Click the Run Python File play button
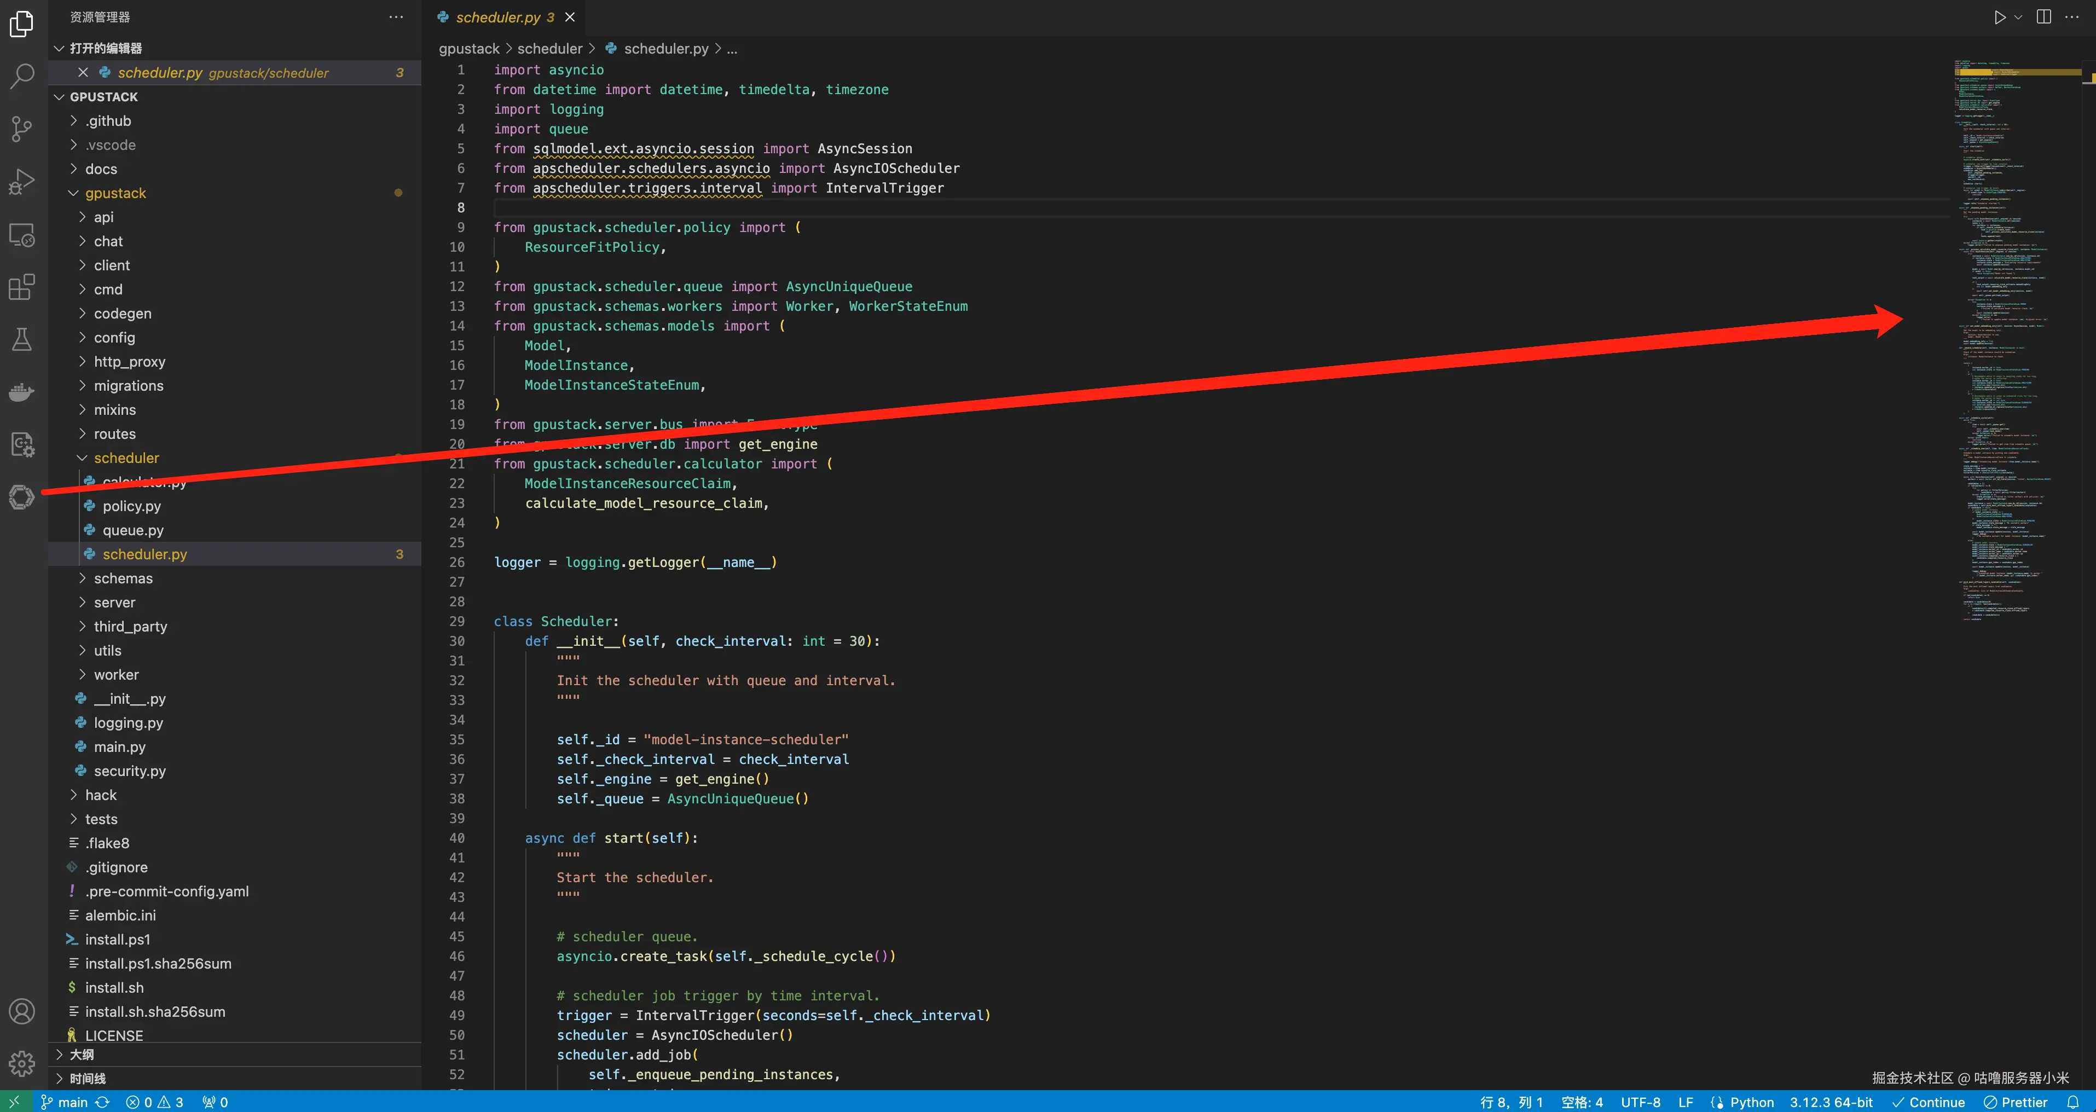The width and height of the screenshot is (2096, 1112). click(x=1999, y=17)
